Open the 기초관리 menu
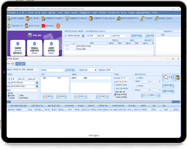The width and height of the screenshot is (187, 149). click(60, 13)
